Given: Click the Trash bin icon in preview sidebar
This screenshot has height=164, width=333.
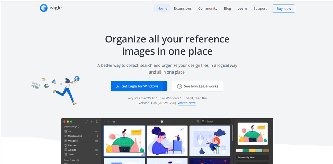Looking at the screenshot, I should pyautogui.click(x=66, y=154).
